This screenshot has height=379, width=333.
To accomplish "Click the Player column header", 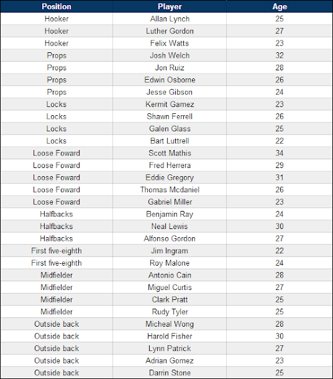I will (170, 6).
